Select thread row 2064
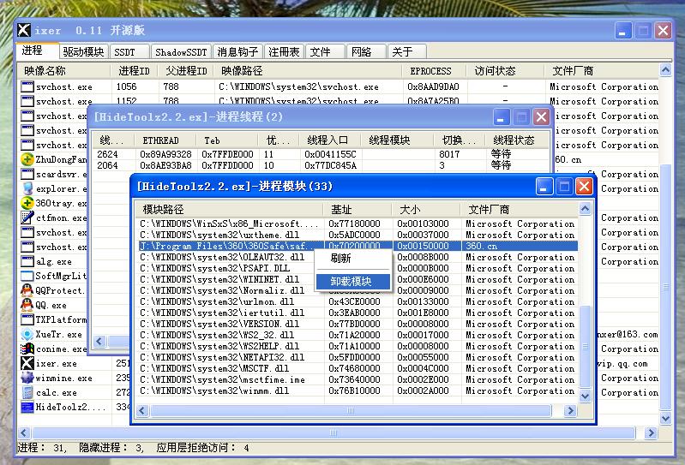685x465 pixels. [321, 165]
